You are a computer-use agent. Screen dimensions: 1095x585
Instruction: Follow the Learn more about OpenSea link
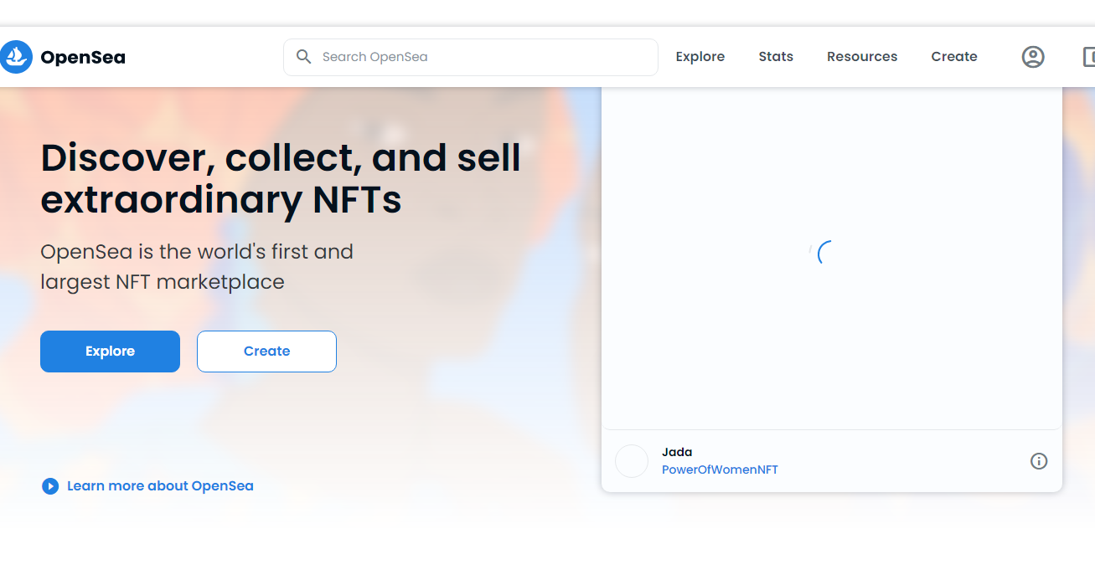160,486
